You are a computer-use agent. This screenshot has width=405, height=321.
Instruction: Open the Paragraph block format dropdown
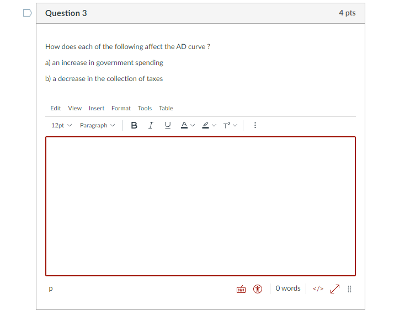coord(97,126)
